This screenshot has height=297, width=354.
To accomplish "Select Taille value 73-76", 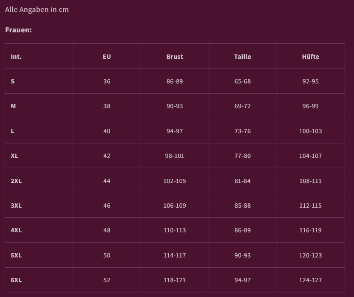I will [x=243, y=131].
